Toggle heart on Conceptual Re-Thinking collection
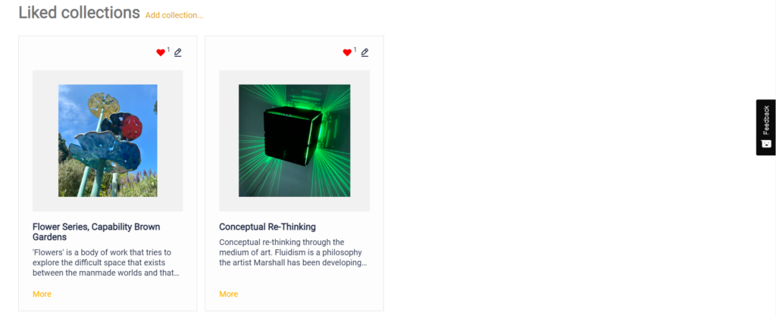The width and height of the screenshot is (776, 316). pos(347,52)
